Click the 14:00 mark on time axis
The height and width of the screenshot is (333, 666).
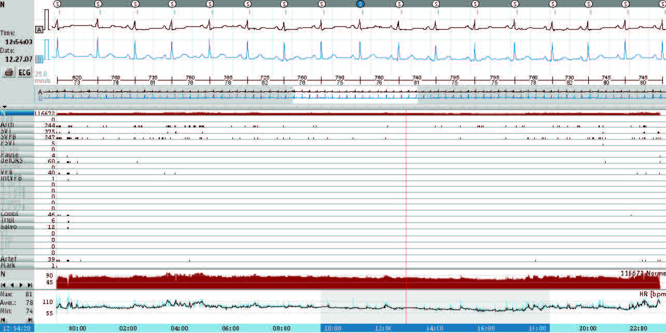(x=434, y=328)
